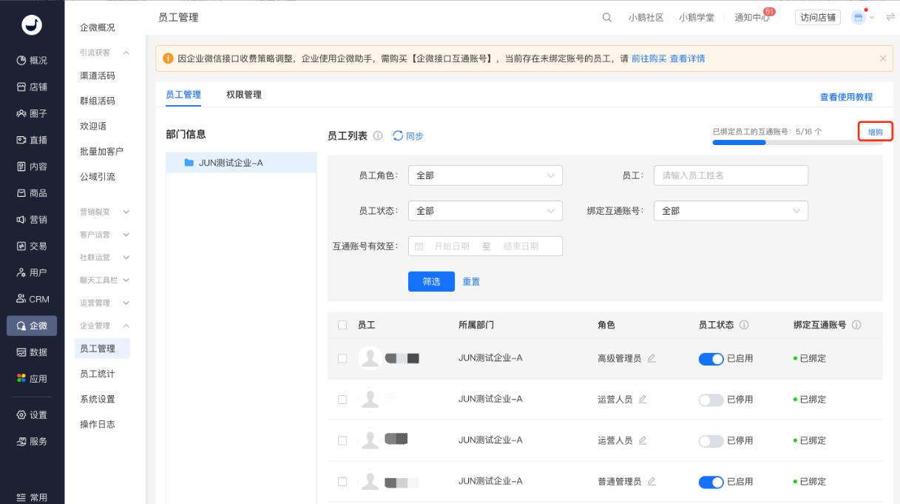This screenshot has width=900, height=504.
Task: Open 店铺 in the left sidebar
Action: tap(32, 87)
